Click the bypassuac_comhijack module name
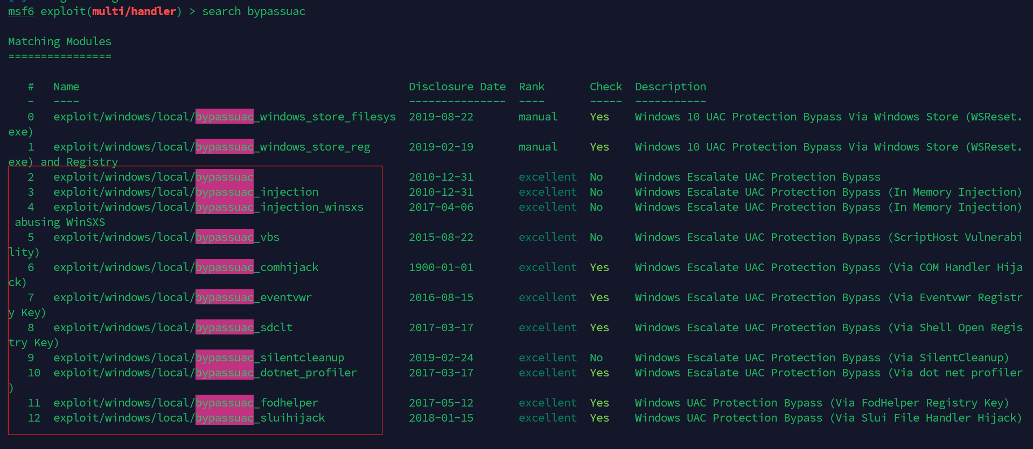1033x449 pixels. pyautogui.click(x=186, y=267)
